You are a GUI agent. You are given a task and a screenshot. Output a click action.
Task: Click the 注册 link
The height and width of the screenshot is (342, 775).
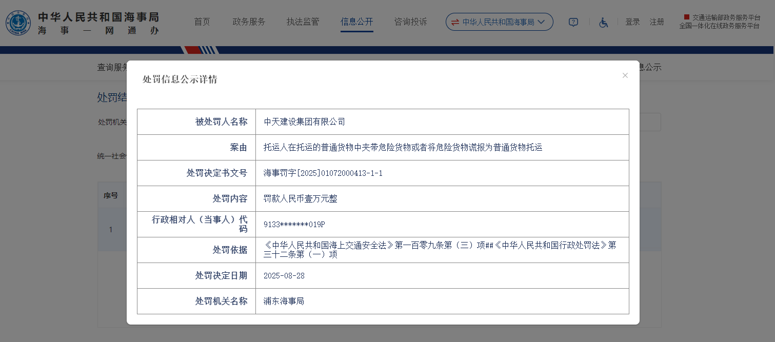pos(657,22)
